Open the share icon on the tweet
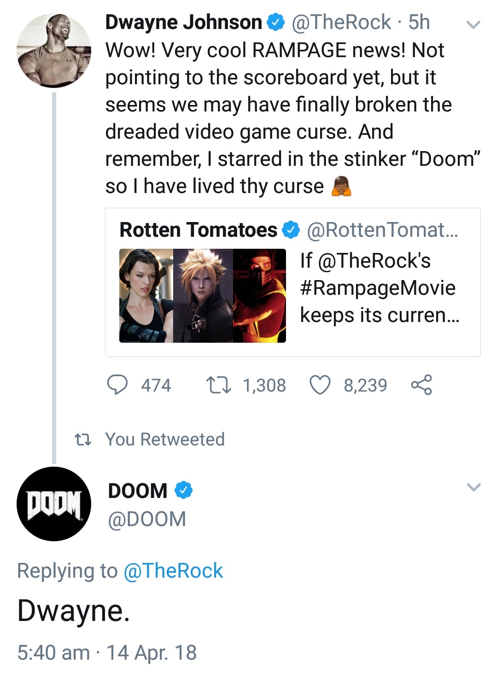The image size is (496, 679). 421,385
